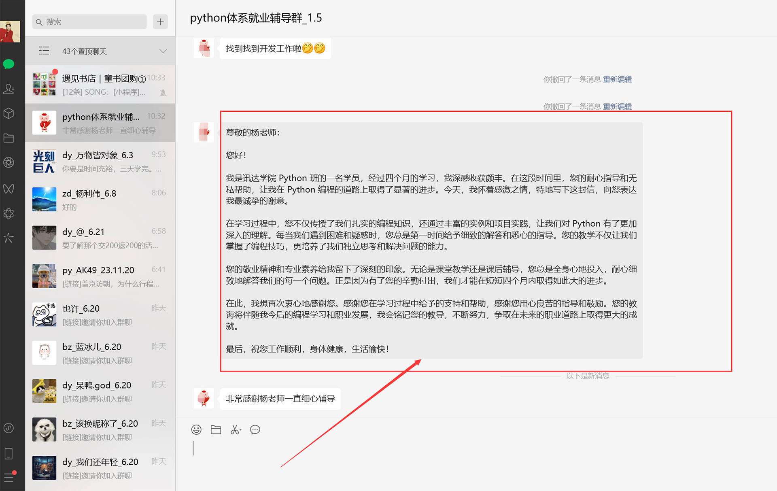Open the dy_万物皆对象_6.3 chat
This screenshot has width=777, height=491.
100,161
